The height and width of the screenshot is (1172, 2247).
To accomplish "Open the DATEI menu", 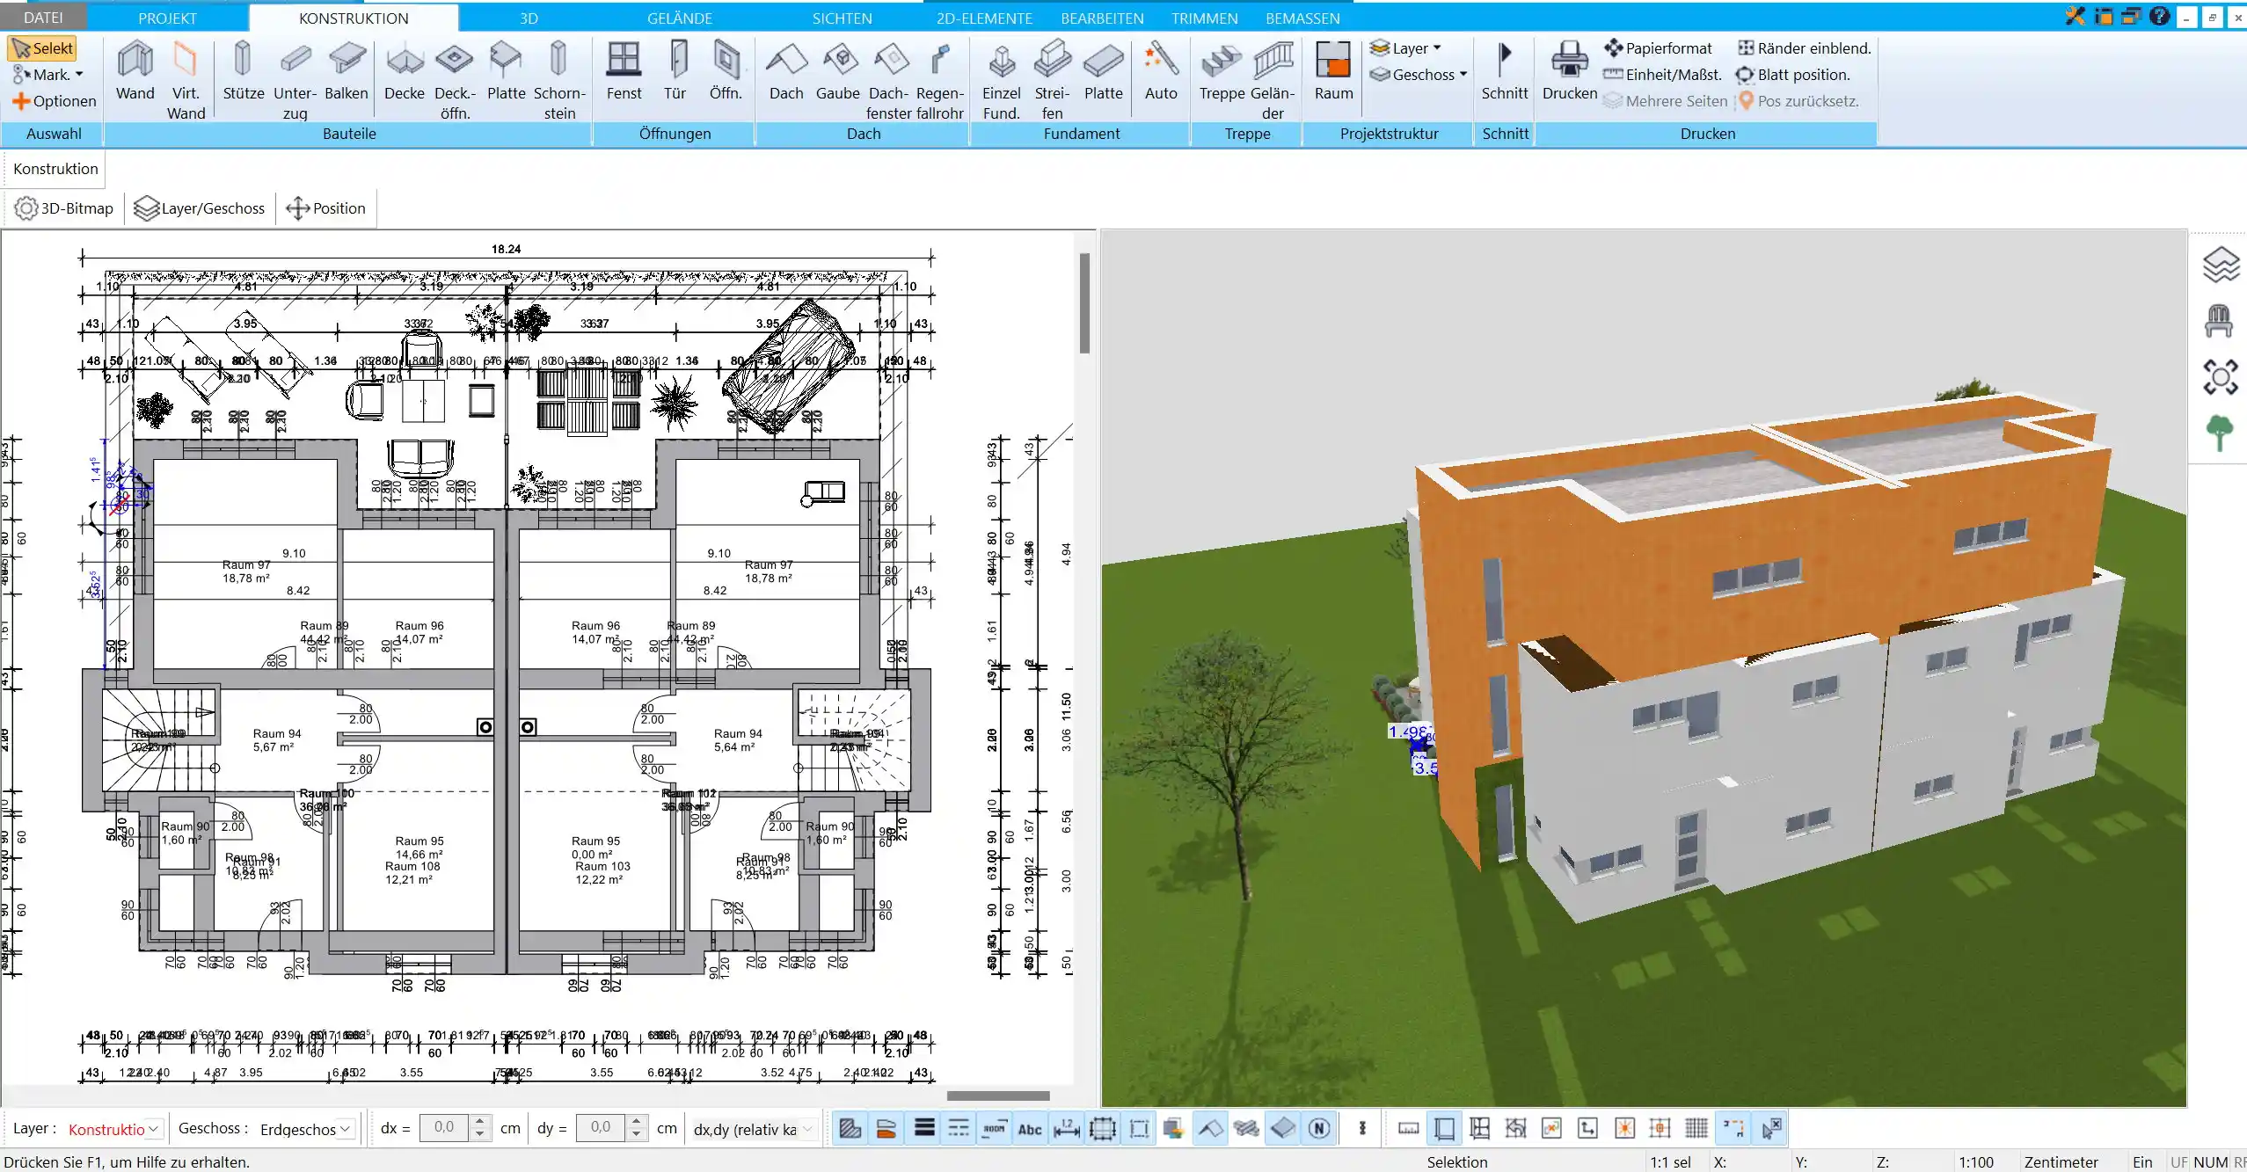I will (43, 18).
